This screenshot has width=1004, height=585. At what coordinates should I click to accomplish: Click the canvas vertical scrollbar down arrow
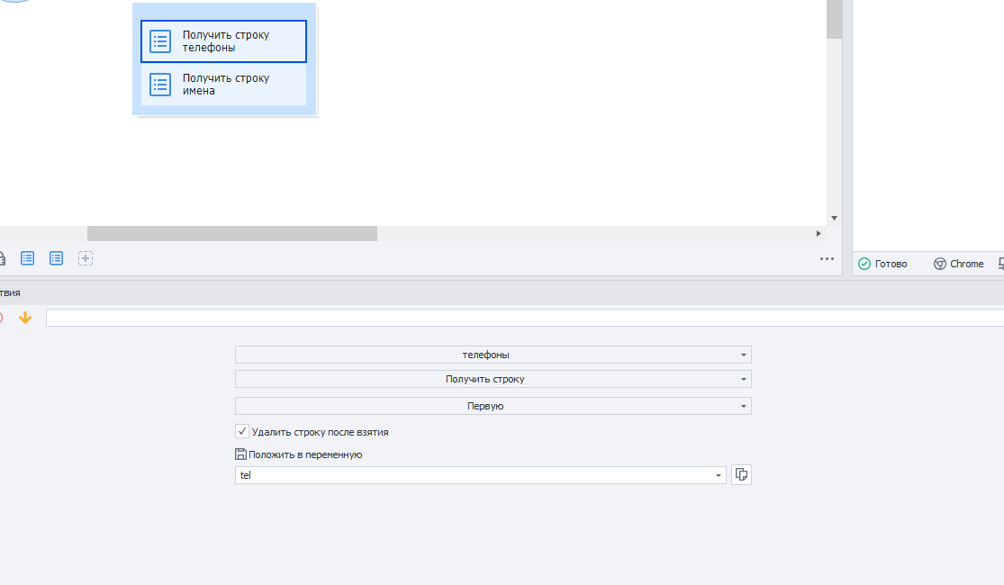[834, 219]
